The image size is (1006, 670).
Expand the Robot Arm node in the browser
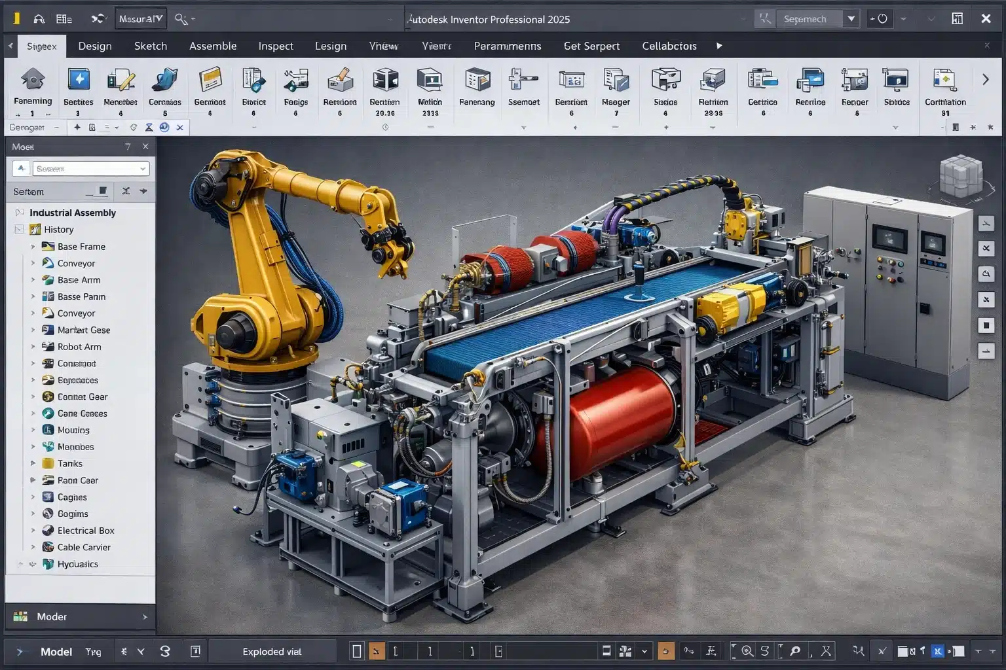pyautogui.click(x=34, y=346)
